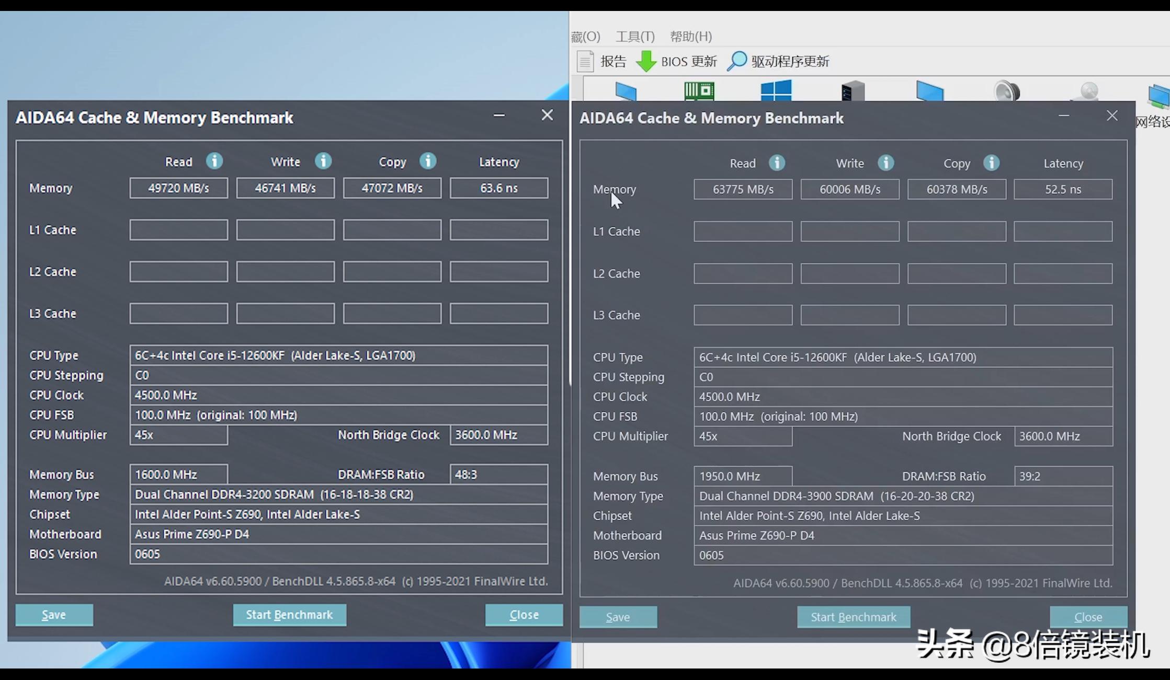The height and width of the screenshot is (680, 1170).
Task: Click the Memory Read 49720 MB/s field
Action: pos(178,188)
